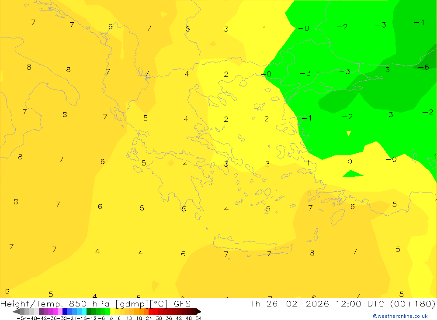
Task: Click the GFS model label
Action: [x=182, y=303]
